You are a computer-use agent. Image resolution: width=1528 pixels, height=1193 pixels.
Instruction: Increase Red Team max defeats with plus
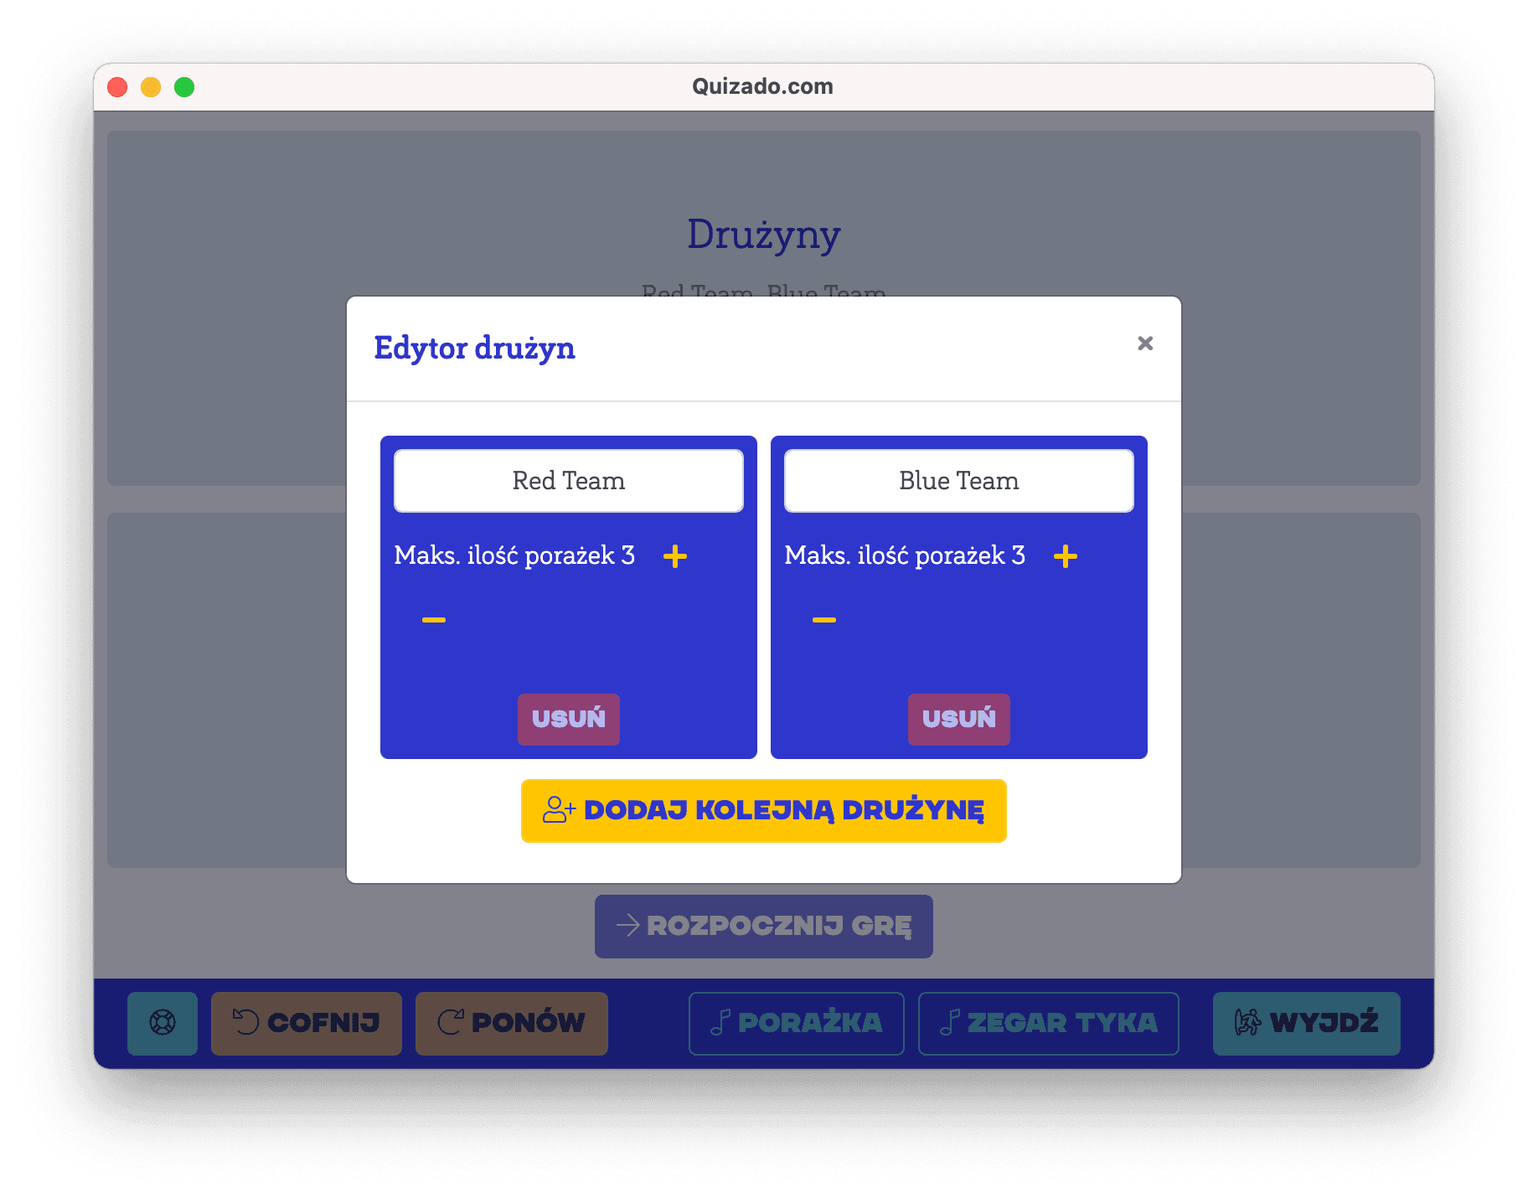(674, 556)
